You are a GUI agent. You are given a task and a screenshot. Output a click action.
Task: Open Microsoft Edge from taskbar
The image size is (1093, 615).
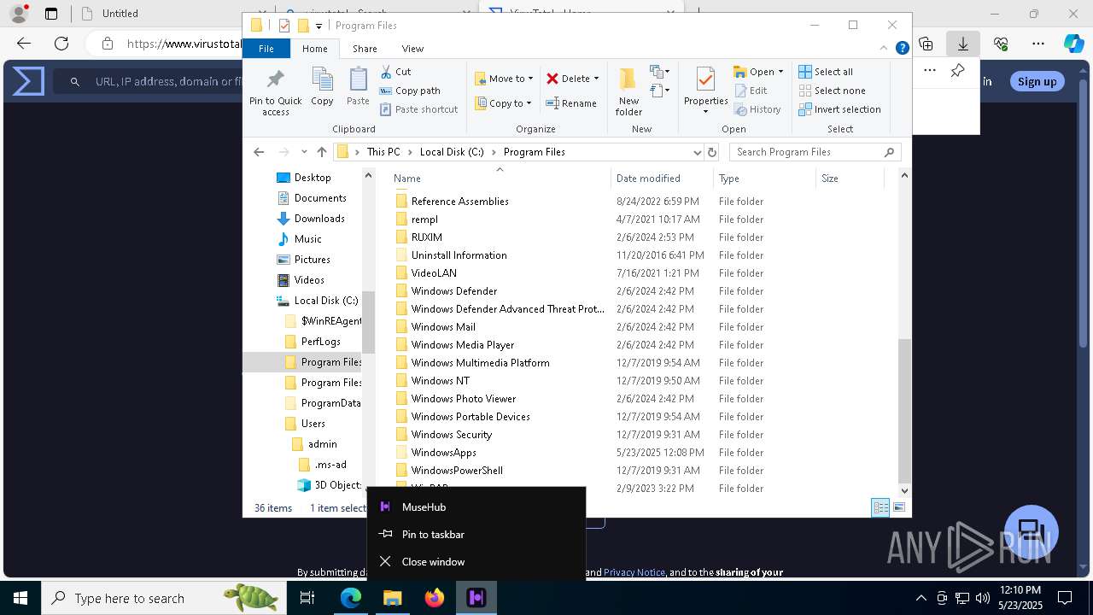[351, 598]
